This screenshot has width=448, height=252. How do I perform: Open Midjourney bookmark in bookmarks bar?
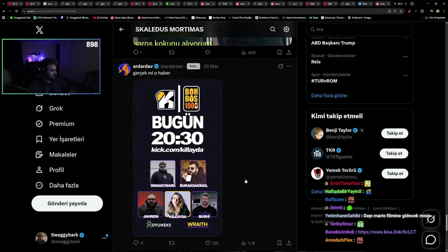(199, 17)
